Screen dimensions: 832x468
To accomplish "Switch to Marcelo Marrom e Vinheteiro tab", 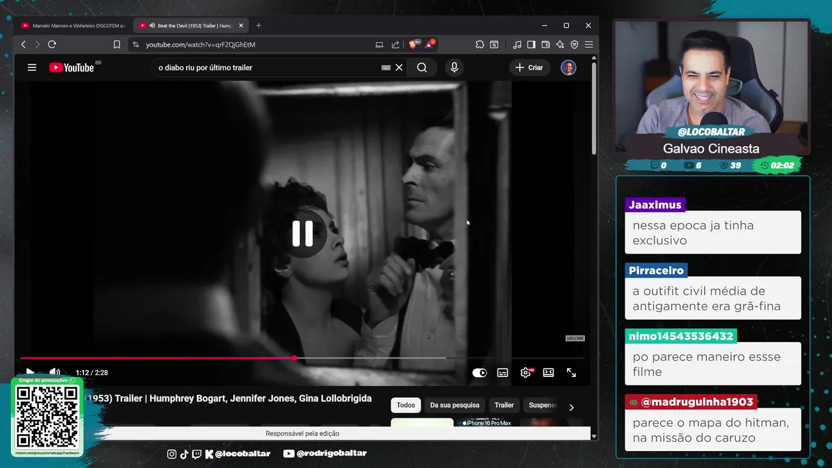I will coord(73,25).
